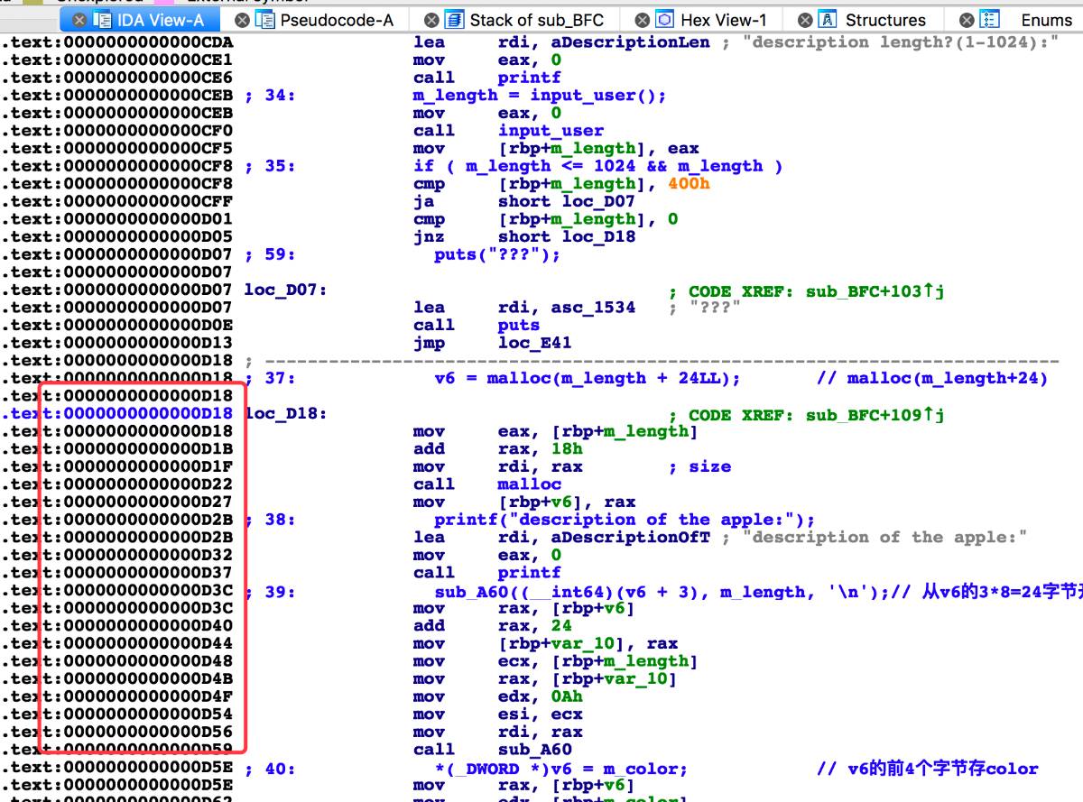
Task: Click 'mov rdi, rax ; size' instruction
Action: point(572,467)
